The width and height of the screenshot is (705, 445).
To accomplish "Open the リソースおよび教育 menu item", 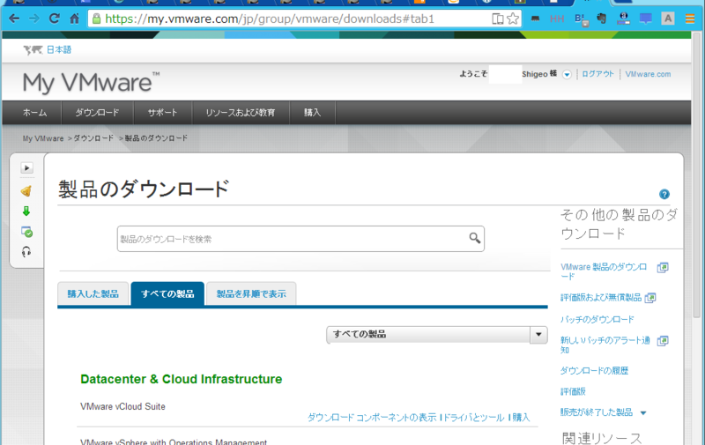I will (x=240, y=113).
